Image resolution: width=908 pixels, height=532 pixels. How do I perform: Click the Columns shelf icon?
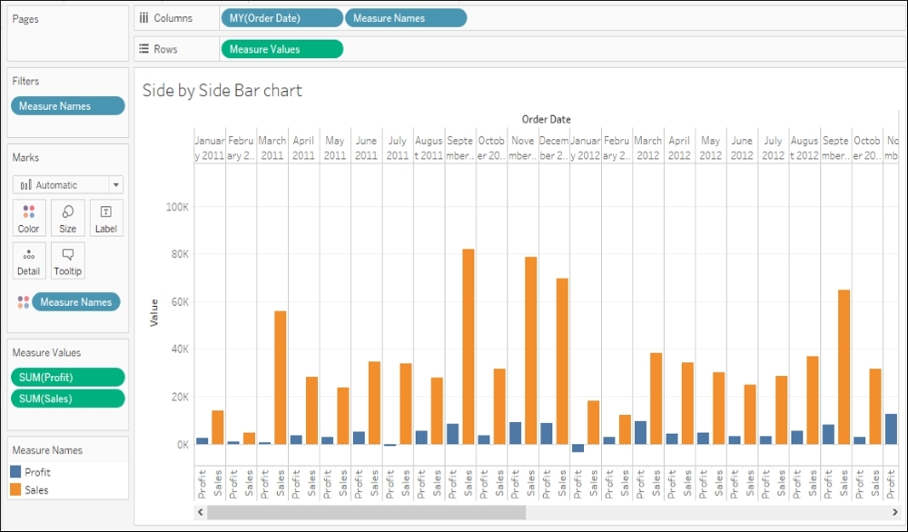[143, 18]
